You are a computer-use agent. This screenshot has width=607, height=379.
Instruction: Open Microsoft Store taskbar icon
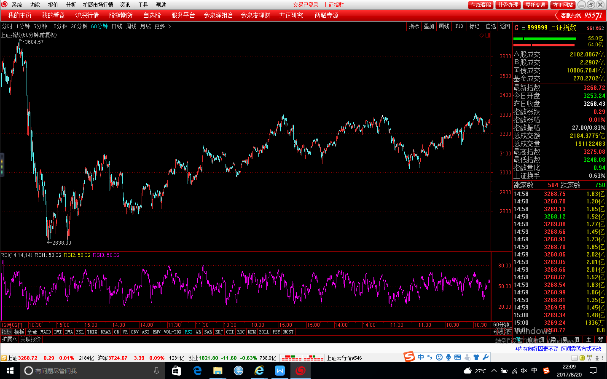pyautogui.click(x=176, y=371)
